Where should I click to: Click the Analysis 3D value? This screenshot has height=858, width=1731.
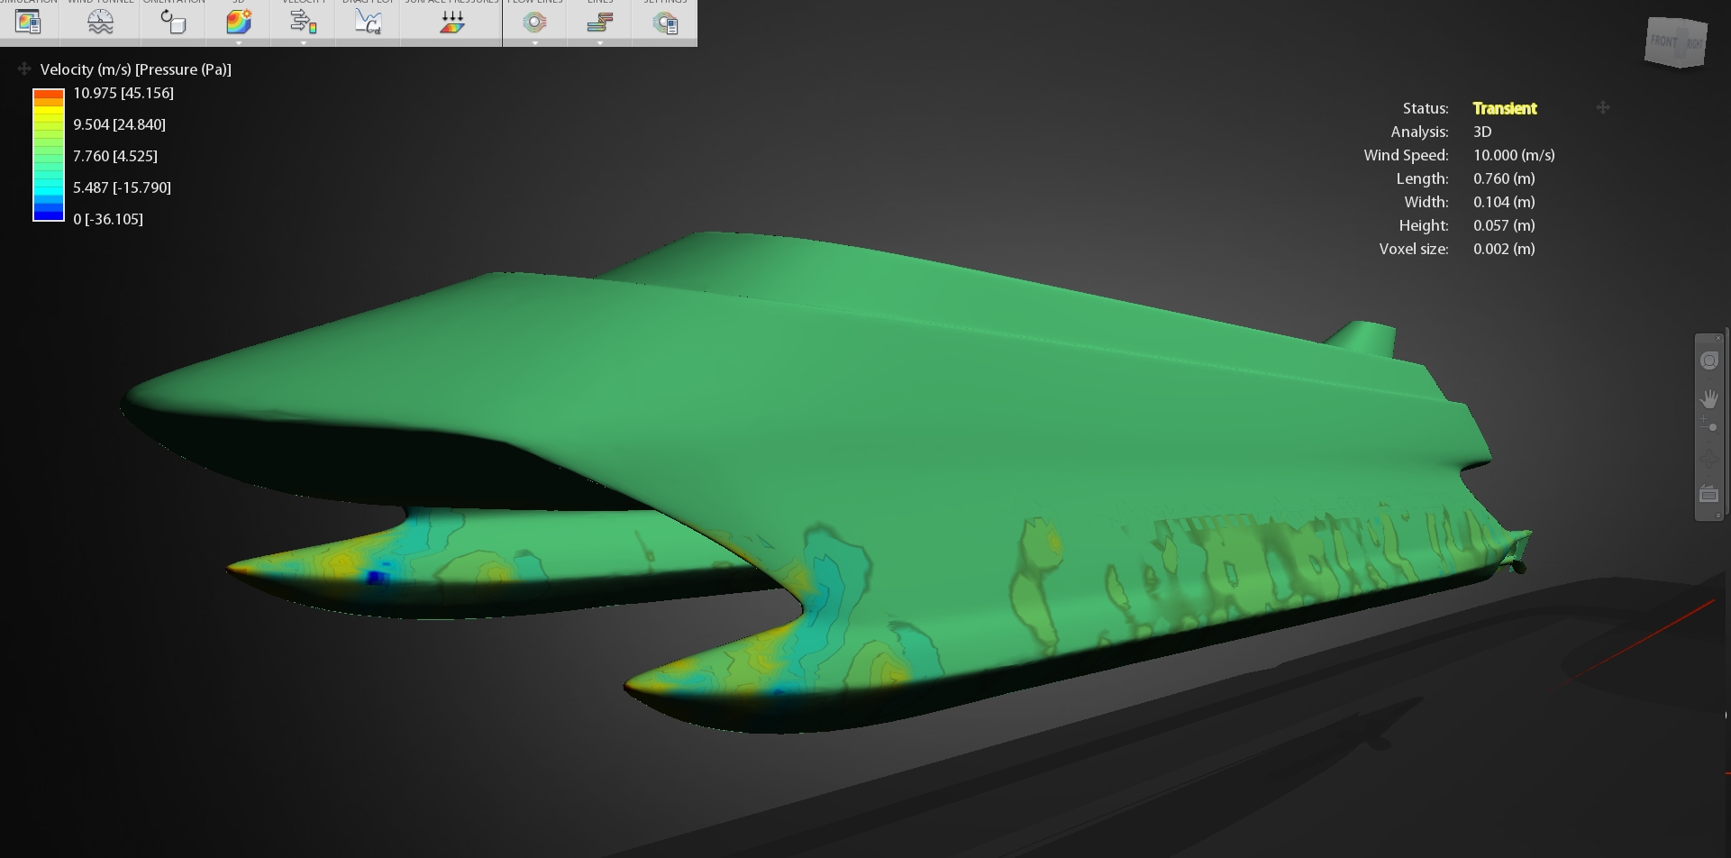(x=1482, y=132)
